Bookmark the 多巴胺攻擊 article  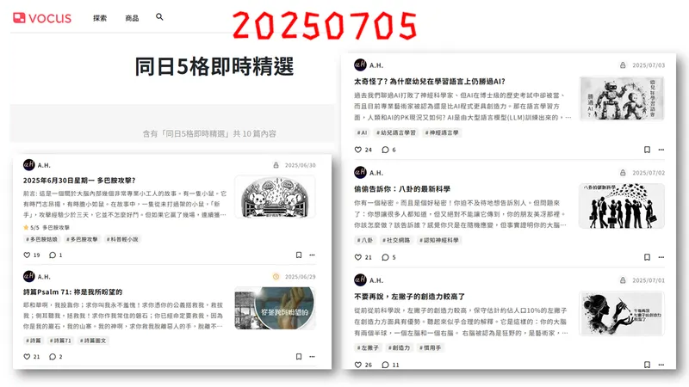click(x=299, y=255)
